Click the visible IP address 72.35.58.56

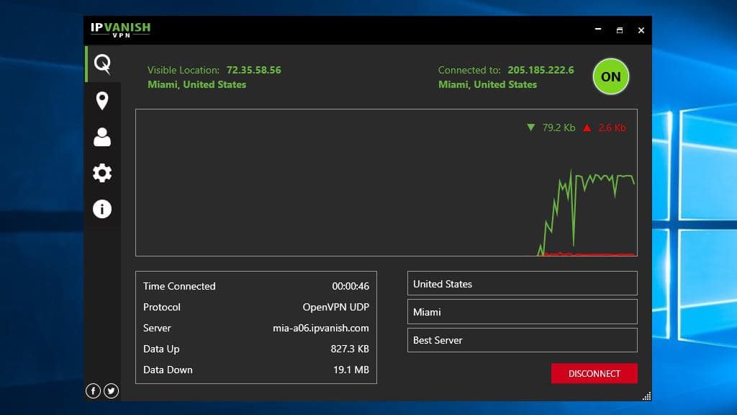tap(254, 70)
